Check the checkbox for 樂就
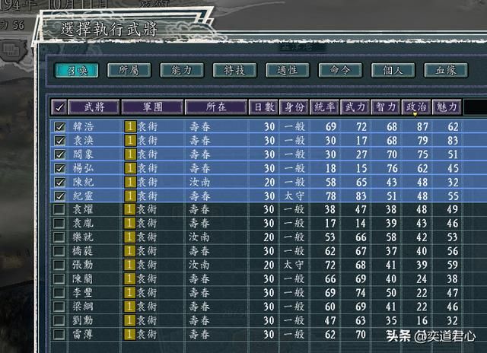Screen dimensions: 487x353 point(59,237)
